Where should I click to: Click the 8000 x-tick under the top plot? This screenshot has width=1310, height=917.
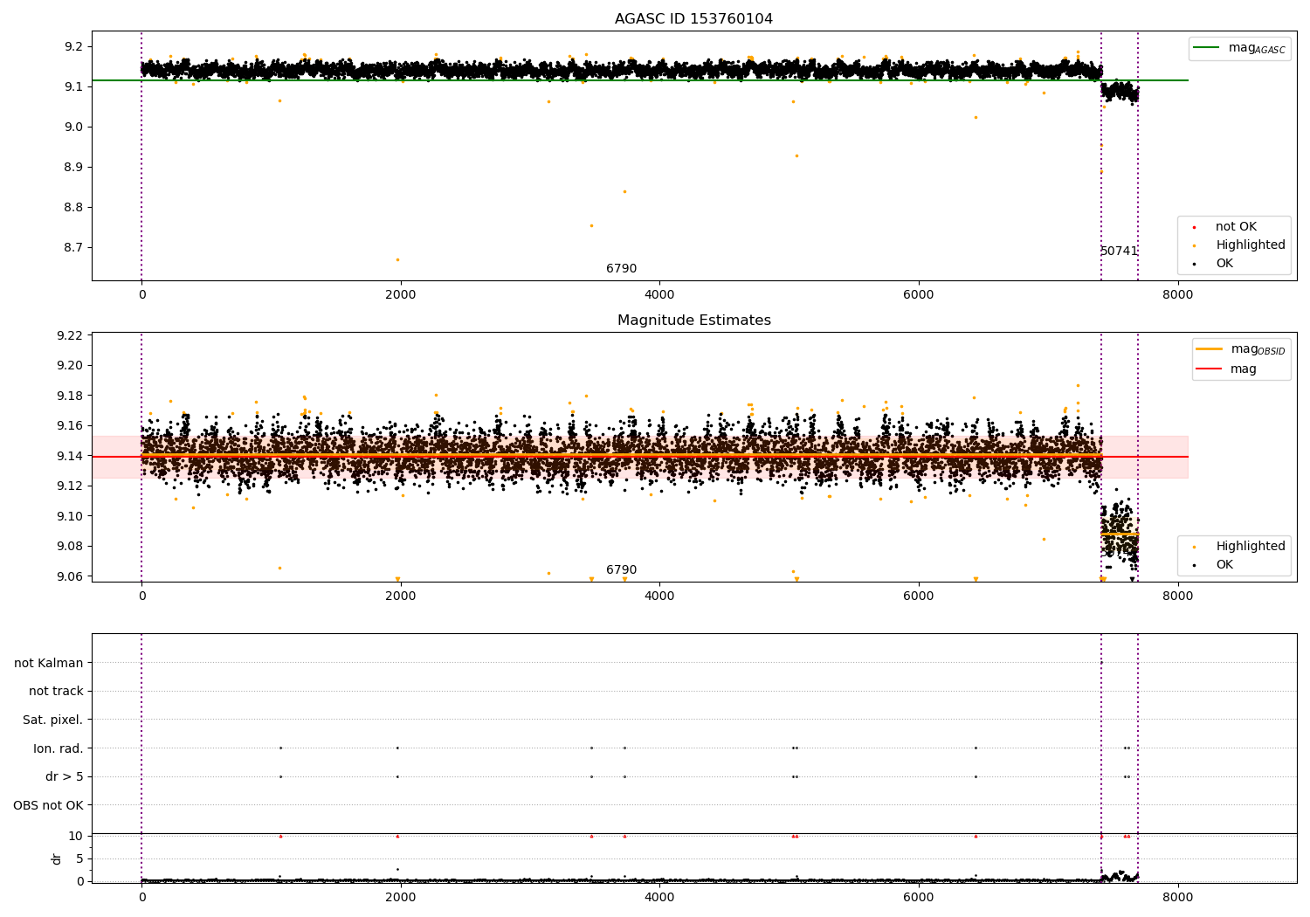(x=1177, y=295)
